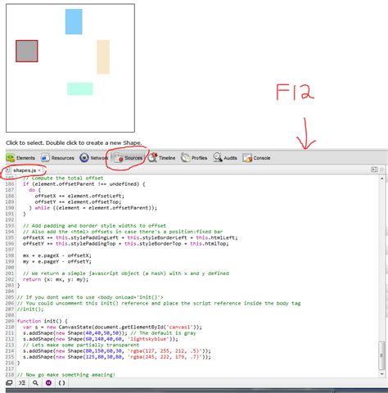The height and width of the screenshot is (393, 388).
Task: Open the Network panel tab
Action: [x=93, y=158]
